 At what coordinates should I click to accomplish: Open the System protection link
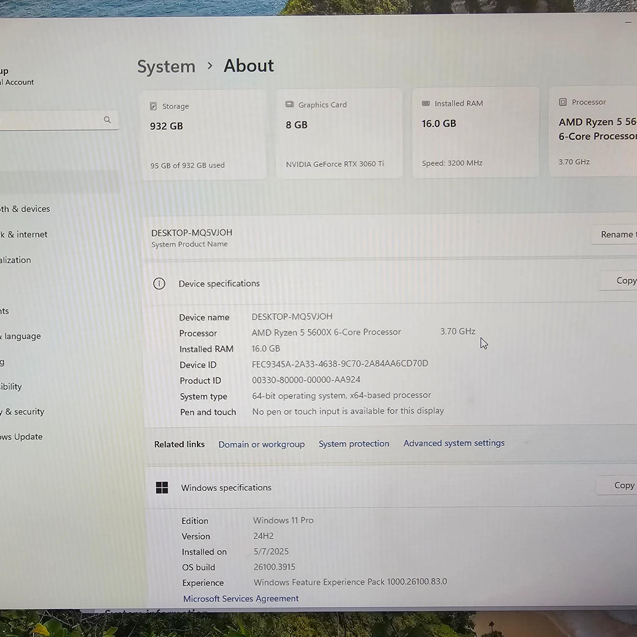pos(354,444)
